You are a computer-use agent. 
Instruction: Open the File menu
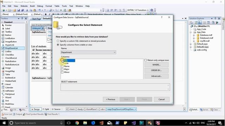point(4,6)
